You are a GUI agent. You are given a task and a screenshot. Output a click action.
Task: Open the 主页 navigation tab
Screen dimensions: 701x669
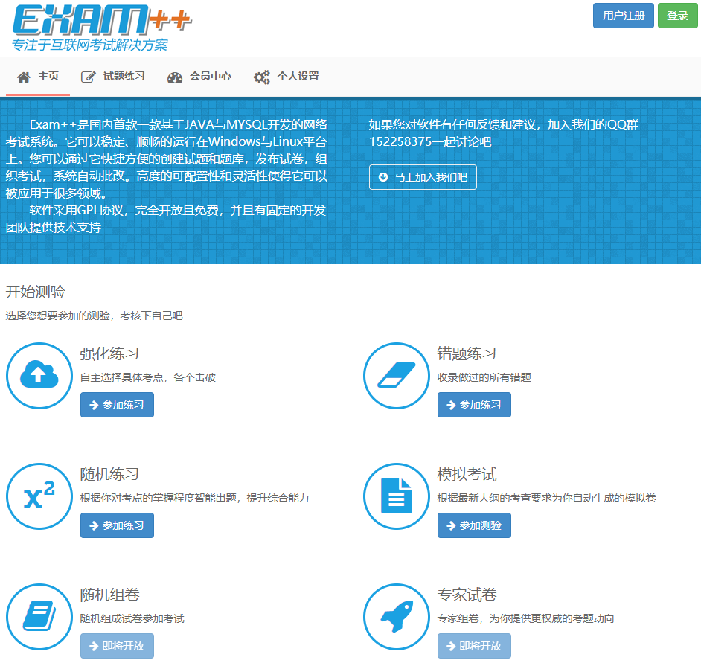pos(38,77)
